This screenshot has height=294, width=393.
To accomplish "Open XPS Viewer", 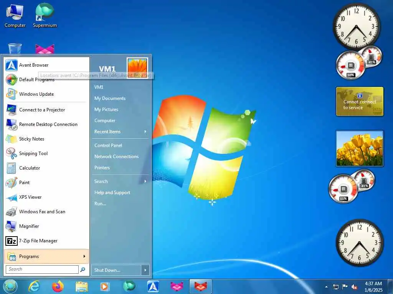I will pyautogui.click(x=46, y=197).
